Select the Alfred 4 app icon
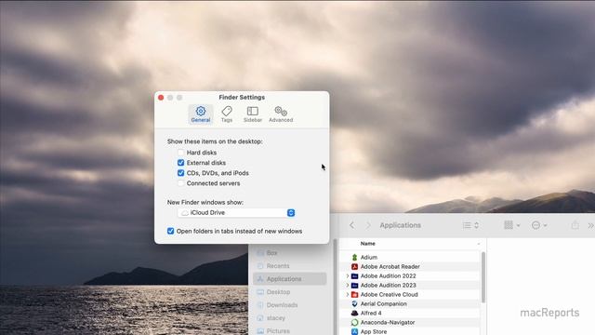This screenshot has width=595, height=335. [x=354, y=313]
